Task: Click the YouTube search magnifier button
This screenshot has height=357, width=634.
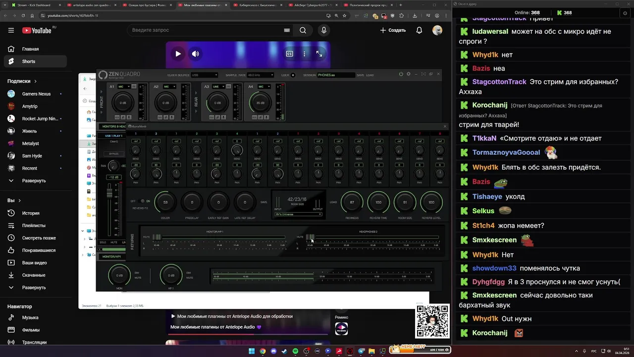Action: coord(303,30)
